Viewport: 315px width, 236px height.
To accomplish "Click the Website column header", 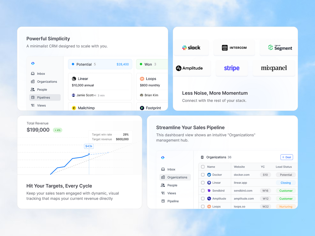I will pos(239,167).
